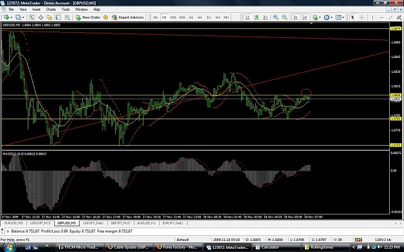The width and height of the screenshot is (404, 252).
Task: Open the Rollingstones taskbar button
Action: pos(326,247)
